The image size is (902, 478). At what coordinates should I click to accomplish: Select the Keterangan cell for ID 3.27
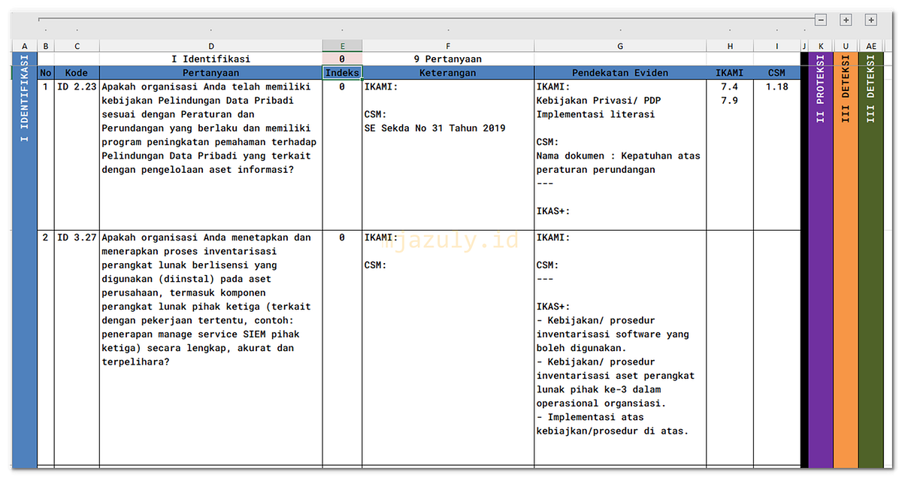pyautogui.click(x=448, y=348)
